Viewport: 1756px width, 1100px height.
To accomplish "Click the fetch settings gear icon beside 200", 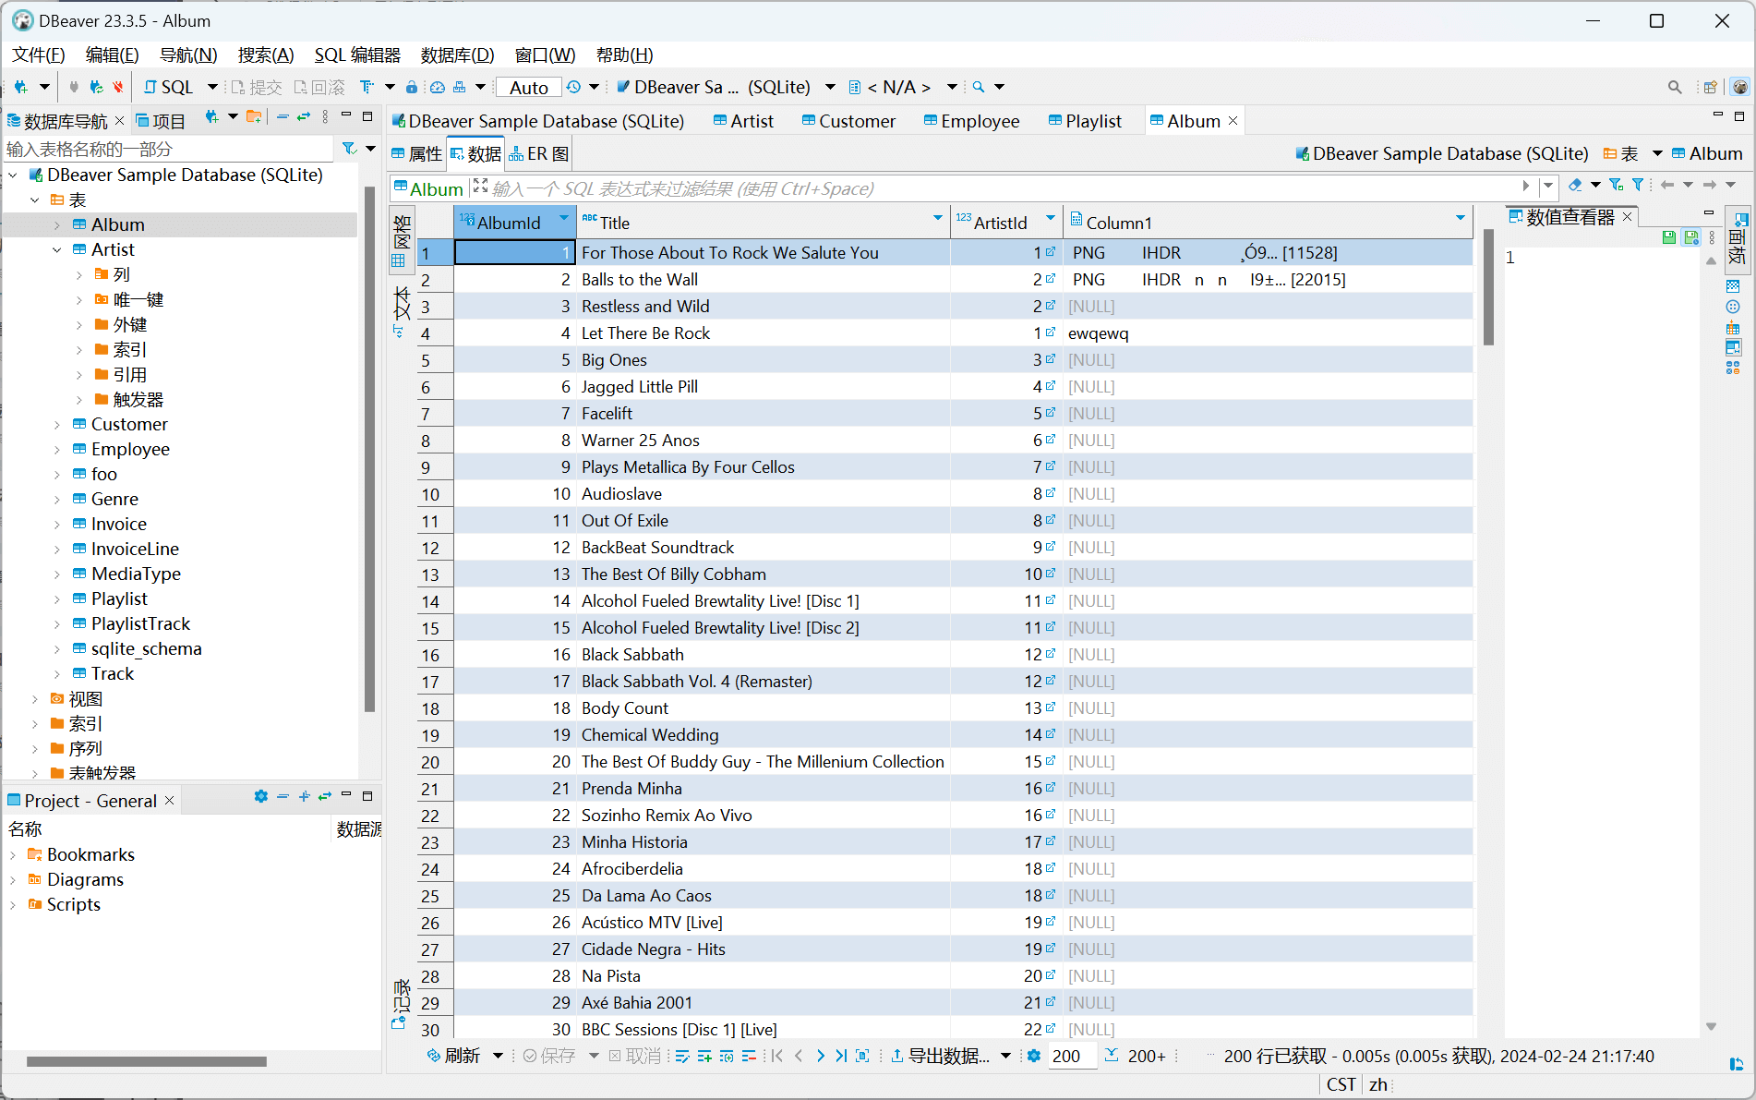I will [1034, 1056].
